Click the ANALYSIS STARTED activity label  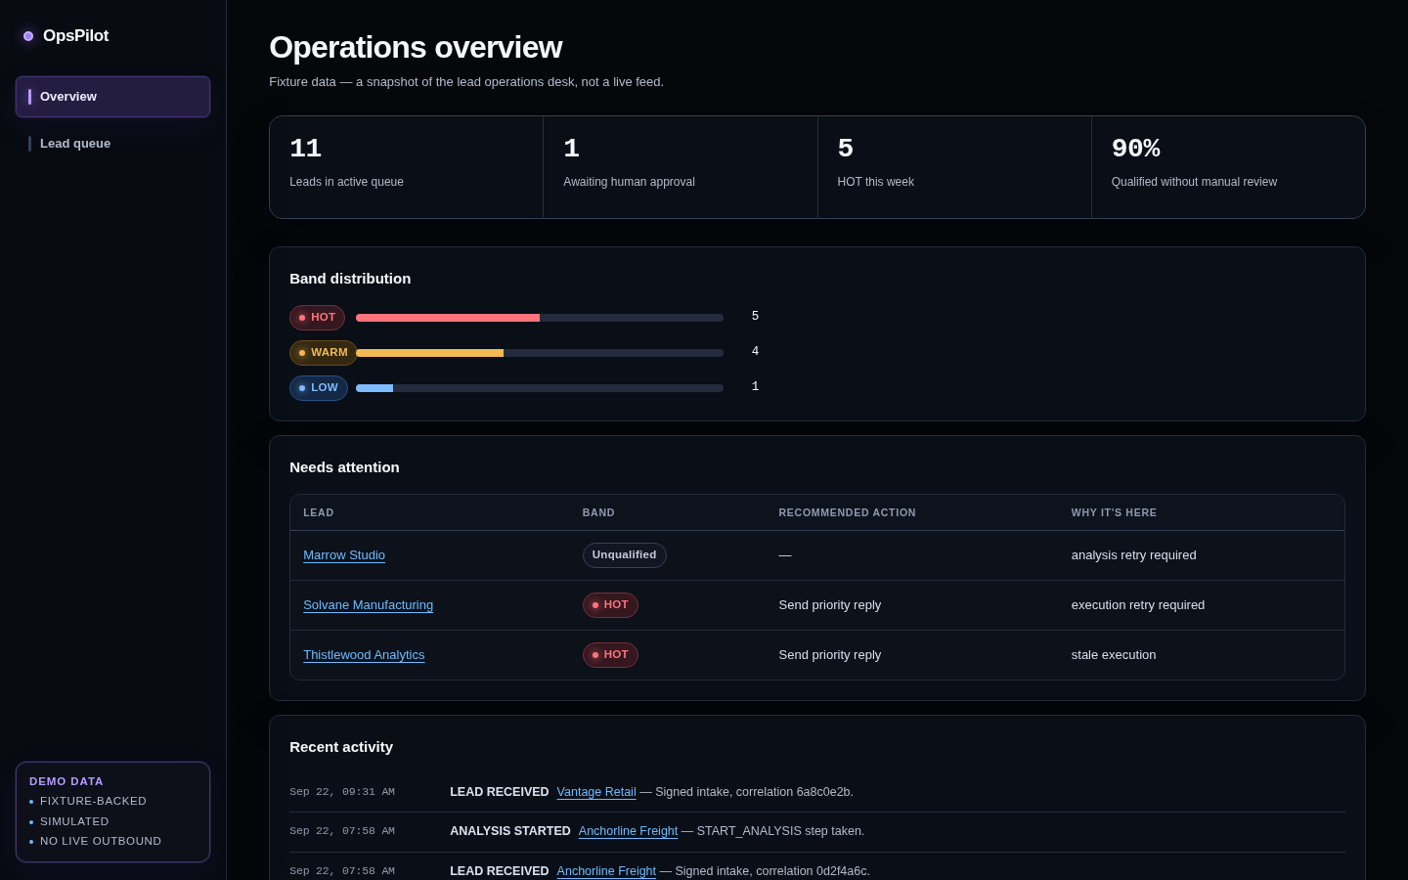click(509, 831)
